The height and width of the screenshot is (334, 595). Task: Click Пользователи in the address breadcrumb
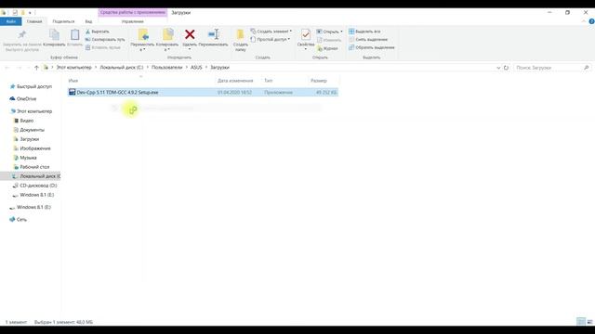[167, 68]
